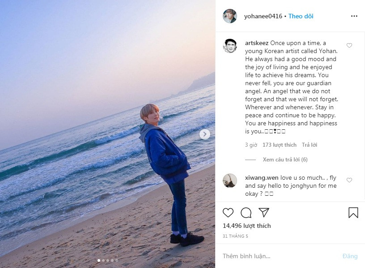
Task: Share post via paper plane icon
Action: pyautogui.click(x=264, y=213)
